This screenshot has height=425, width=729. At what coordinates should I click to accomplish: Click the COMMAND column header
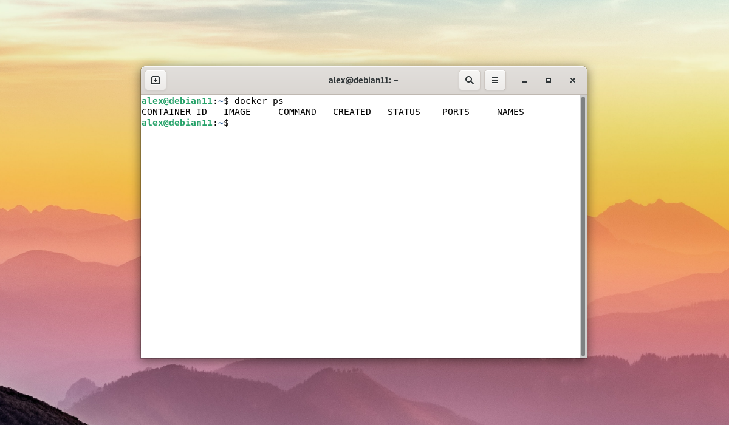297,112
